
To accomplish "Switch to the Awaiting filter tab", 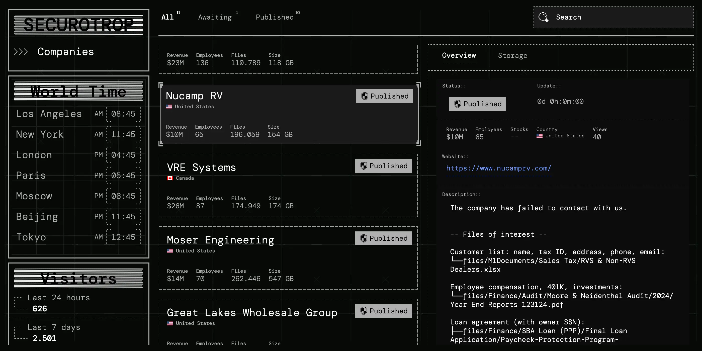I will coord(215,17).
